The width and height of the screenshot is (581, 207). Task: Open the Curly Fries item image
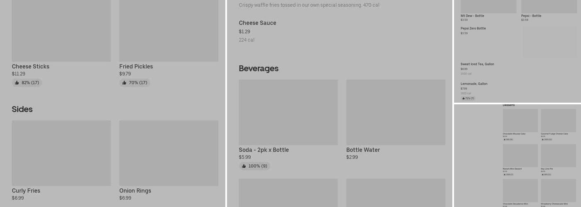[61, 153]
